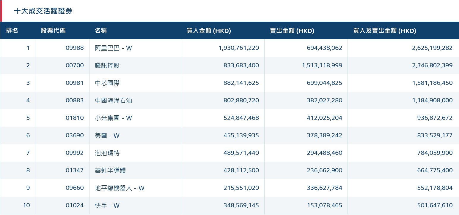Click the 排名 column header

click(x=12, y=31)
